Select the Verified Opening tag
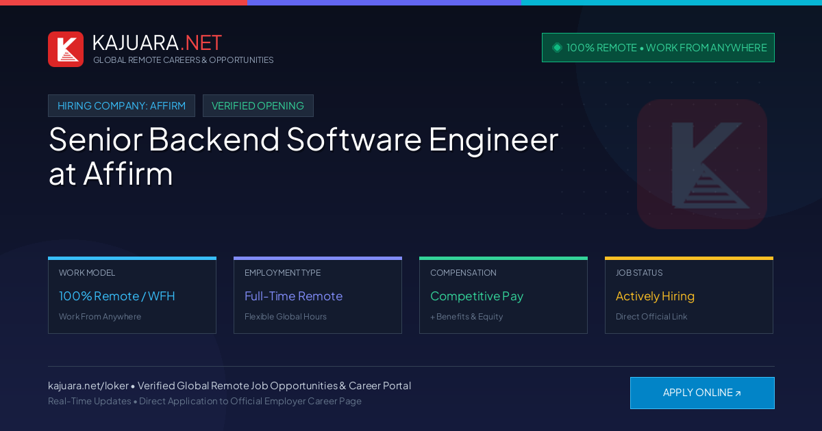The image size is (822, 431). tap(258, 106)
